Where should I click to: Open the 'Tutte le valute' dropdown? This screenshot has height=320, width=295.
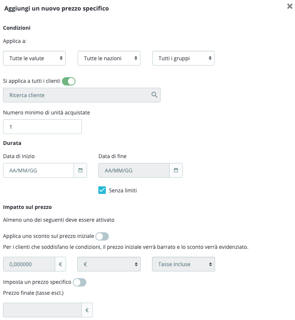(x=35, y=58)
